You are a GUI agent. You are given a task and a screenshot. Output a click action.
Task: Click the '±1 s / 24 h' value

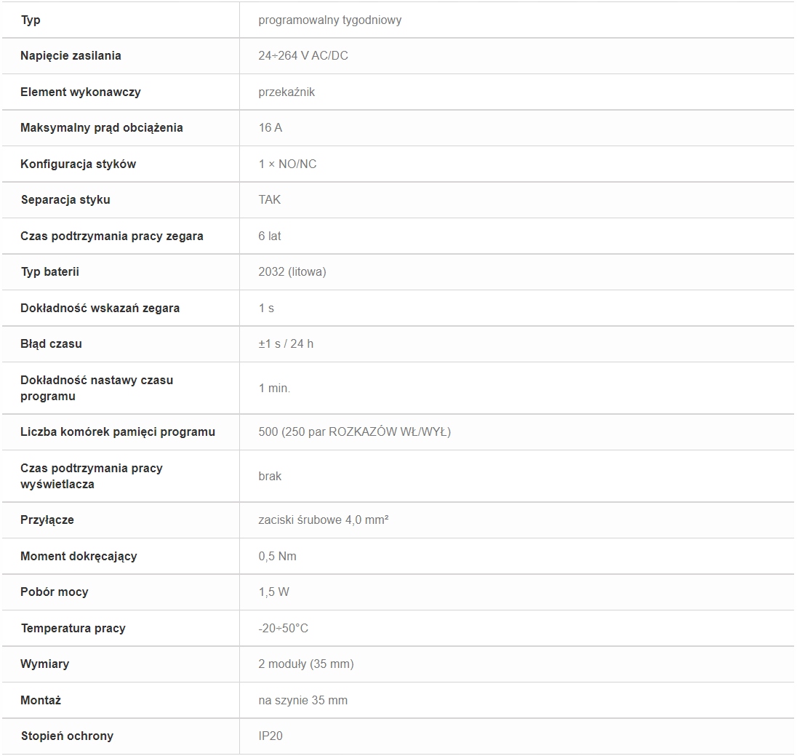pos(286,344)
